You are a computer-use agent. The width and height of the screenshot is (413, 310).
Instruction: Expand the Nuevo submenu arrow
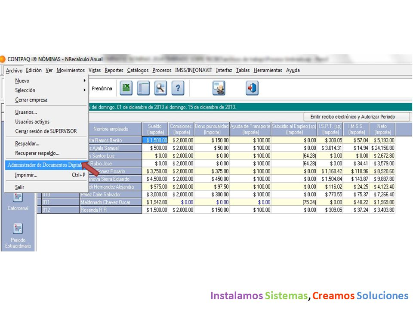[x=84, y=81]
